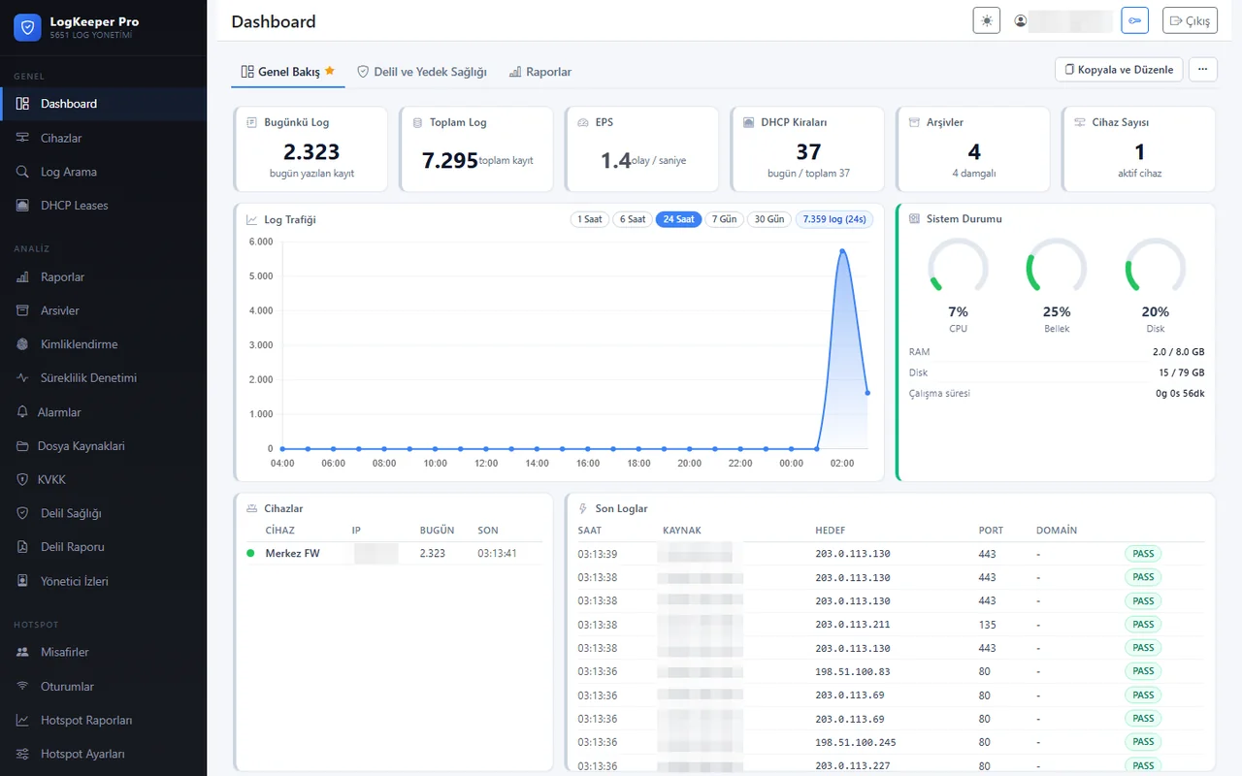The height and width of the screenshot is (776, 1242).
Task: Click the LogKeeper Pro shield logo
Action: [x=27, y=27]
